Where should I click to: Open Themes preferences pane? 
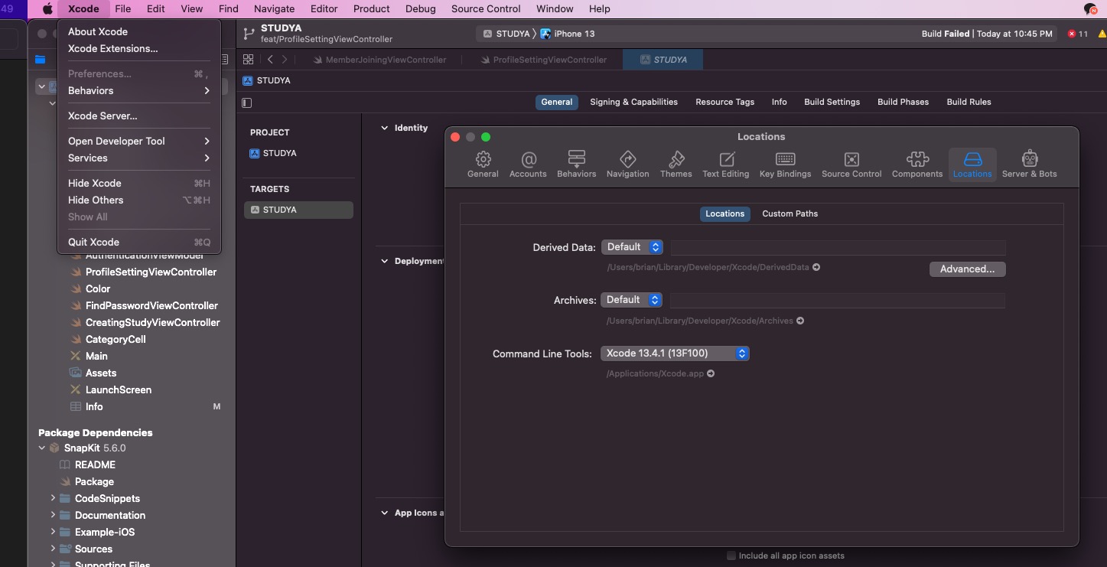tap(676, 164)
